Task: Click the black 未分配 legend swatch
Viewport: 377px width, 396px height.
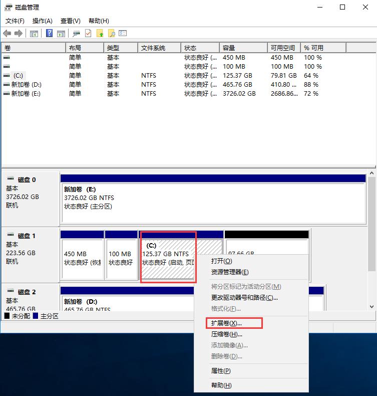Action: pos(7,316)
